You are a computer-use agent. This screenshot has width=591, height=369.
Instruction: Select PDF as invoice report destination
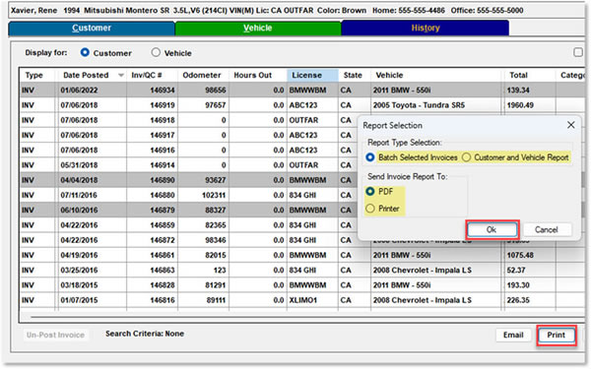click(380, 192)
